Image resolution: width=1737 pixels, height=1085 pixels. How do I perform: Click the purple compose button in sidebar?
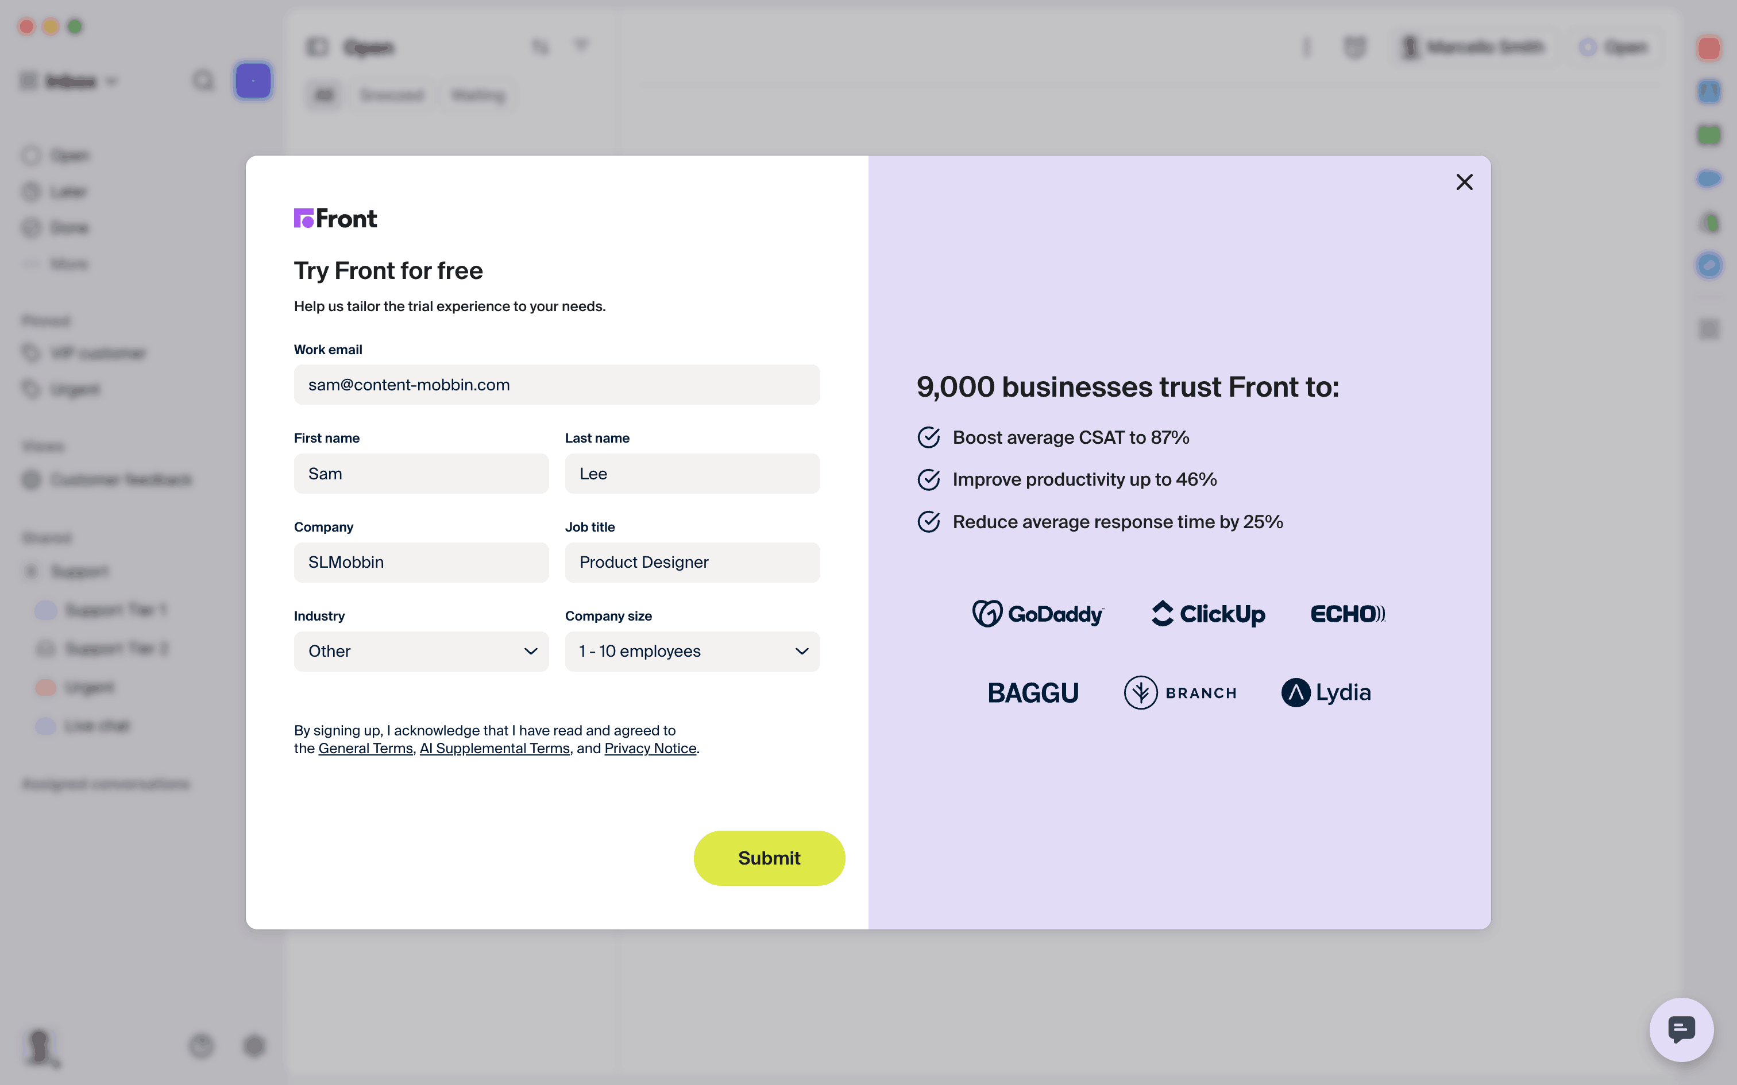coord(253,81)
